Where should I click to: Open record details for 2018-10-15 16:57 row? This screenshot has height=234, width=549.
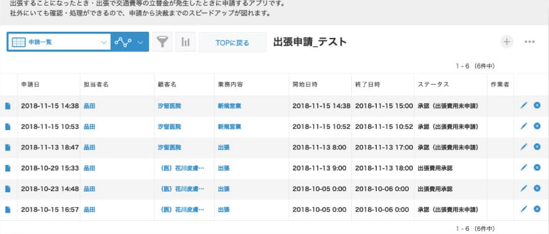click(7, 210)
